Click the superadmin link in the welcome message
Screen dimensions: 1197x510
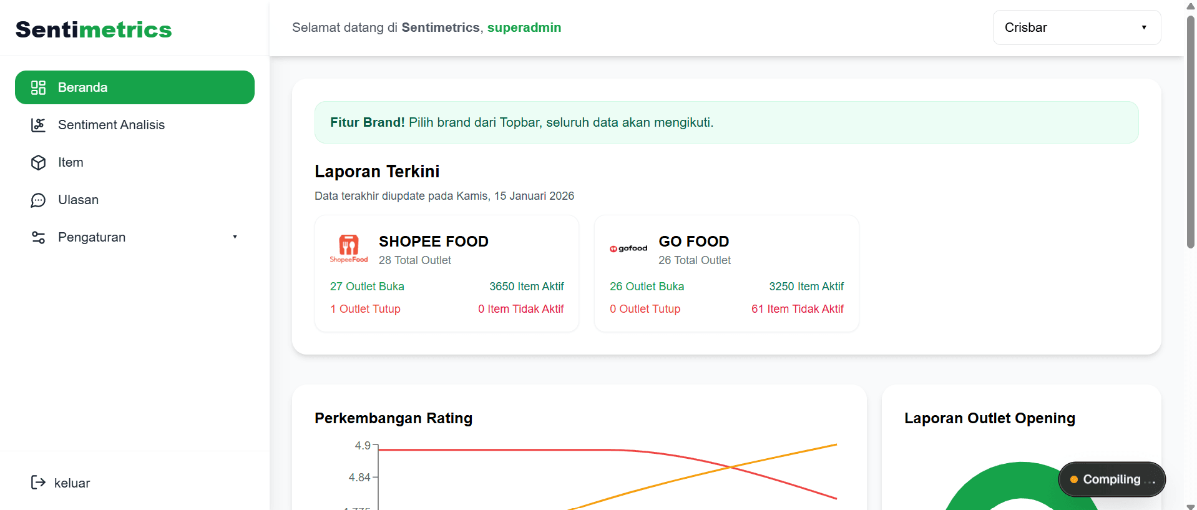pos(524,27)
